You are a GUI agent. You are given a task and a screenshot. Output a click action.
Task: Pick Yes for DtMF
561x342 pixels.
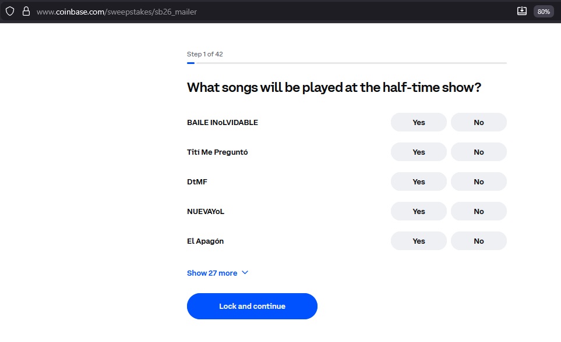418,182
